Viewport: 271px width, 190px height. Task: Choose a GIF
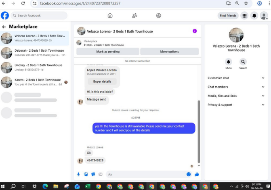point(101,174)
